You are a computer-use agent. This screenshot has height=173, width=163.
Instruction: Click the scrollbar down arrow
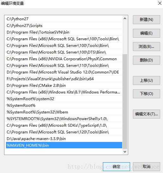[x=125, y=152]
